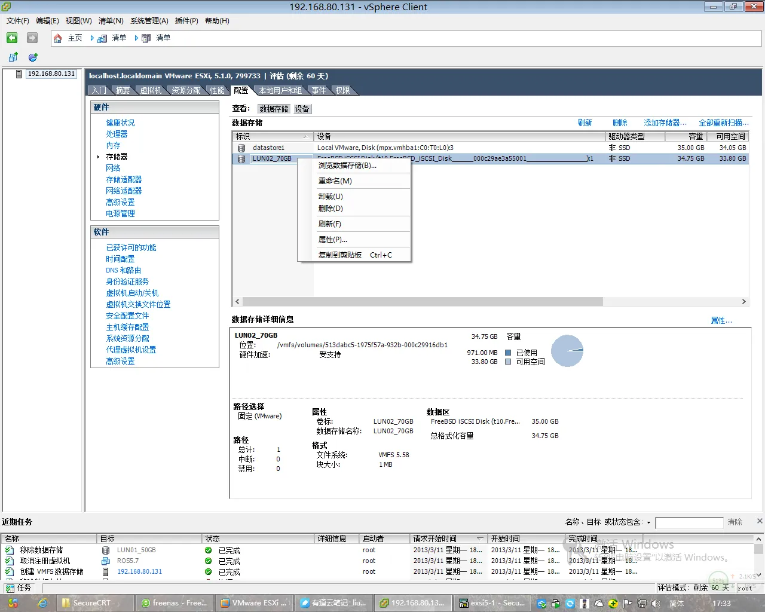This screenshot has width=765, height=612.
Task: Select host icon 192.168.80.131 in tree
Action: [x=19, y=74]
